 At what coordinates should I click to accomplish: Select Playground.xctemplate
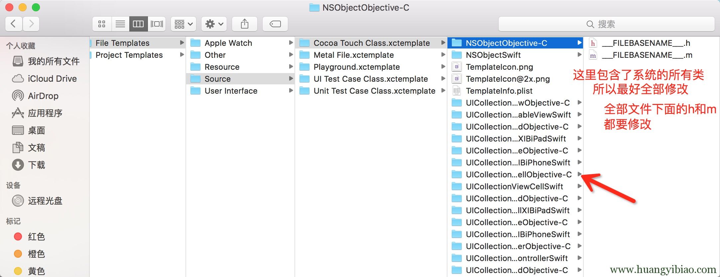pos(371,67)
